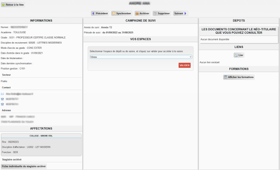This screenshot has height=170, width=280.
Task: Click the AFFECTATIONS section header
Action: (x=41, y=128)
